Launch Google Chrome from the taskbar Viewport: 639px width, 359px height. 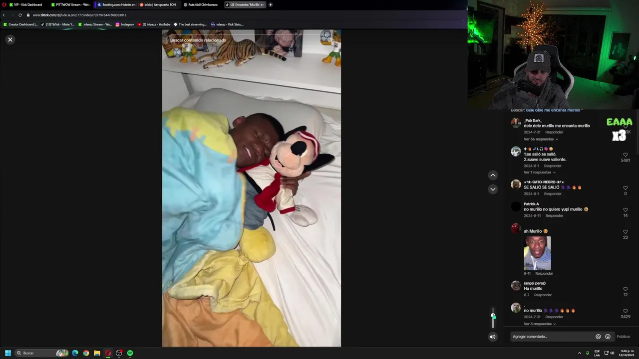coord(86,353)
